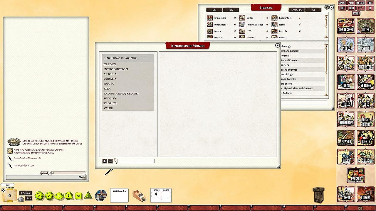Click the All button in Library
This screenshot has height=211, width=376.
pyautogui.click(x=313, y=10)
